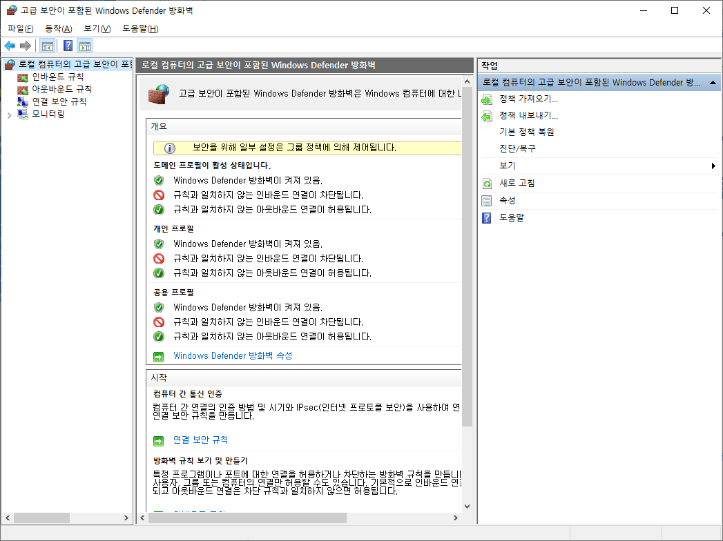Click the app icon in the title bar

click(x=12, y=10)
